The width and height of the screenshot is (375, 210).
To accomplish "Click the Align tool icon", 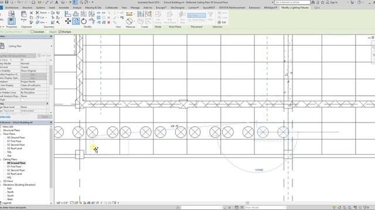I will 68,14.
